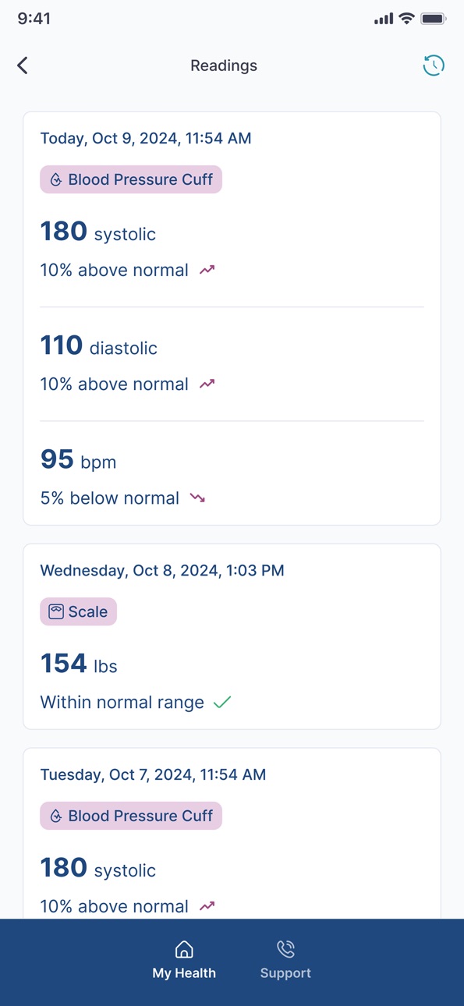This screenshot has height=1006, width=464.
Task: Open the Today, Oct 9 reading card header
Action: (146, 138)
